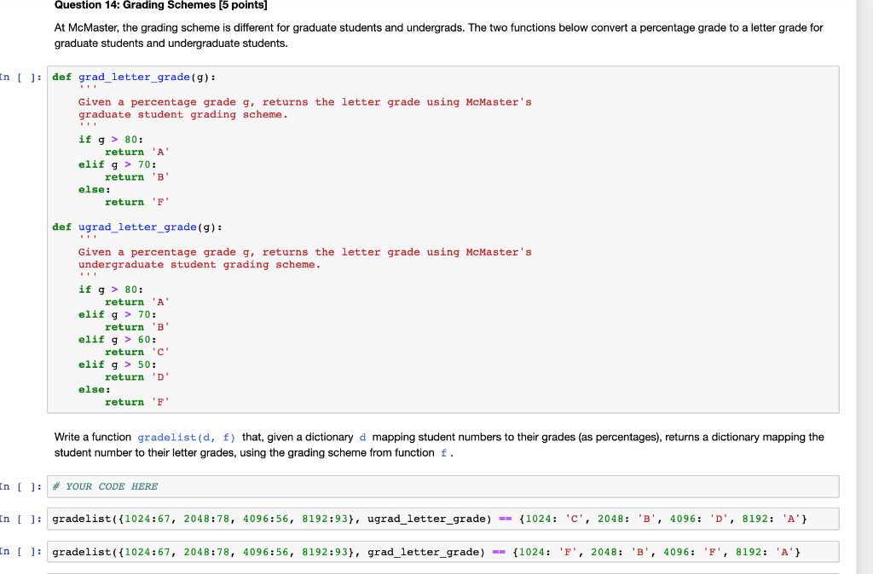Click the '# YOUR CODE HERE' code cell

443,486
